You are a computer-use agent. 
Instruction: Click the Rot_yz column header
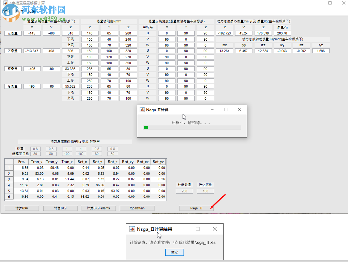pos(158,162)
